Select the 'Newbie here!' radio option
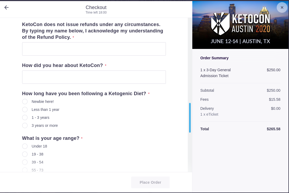The image size is (289, 193). tap(25, 102)
